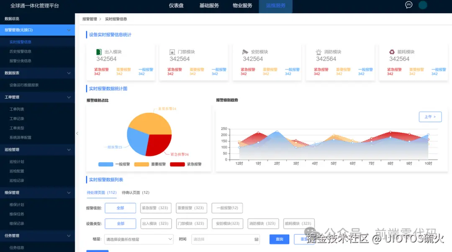Click the red 紧急报警 legend color swatch
Image resolution: width=452 pixels, height=252 pixels.
pyautogui.click(x=177, y=164)
